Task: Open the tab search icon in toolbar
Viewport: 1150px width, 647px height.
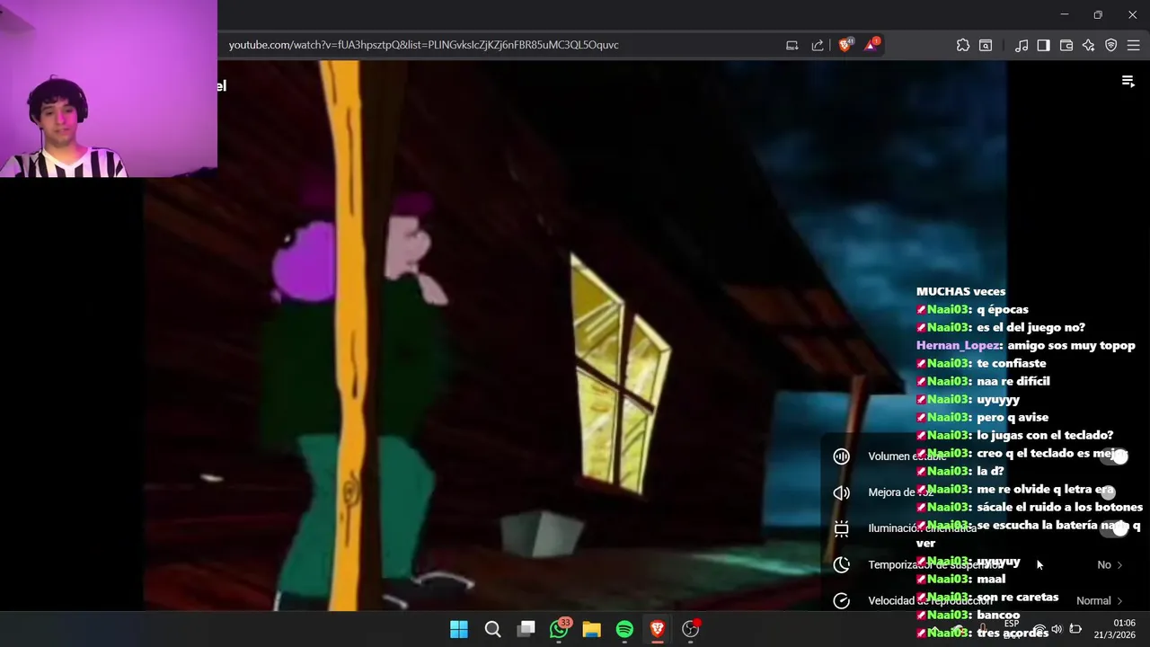Action: [x=986, y=45]
